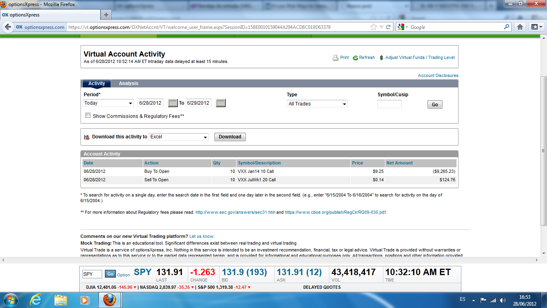Click the Go button in quote bar
The width and height of the screenshot is (547, 308).
110,274
